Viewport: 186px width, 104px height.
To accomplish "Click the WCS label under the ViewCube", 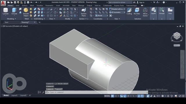I will (177, 45).
